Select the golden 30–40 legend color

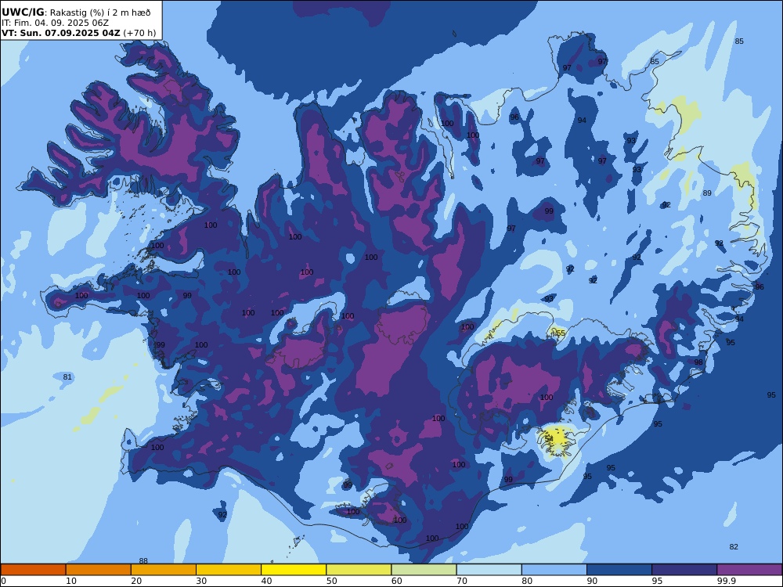tap(229, 570)
